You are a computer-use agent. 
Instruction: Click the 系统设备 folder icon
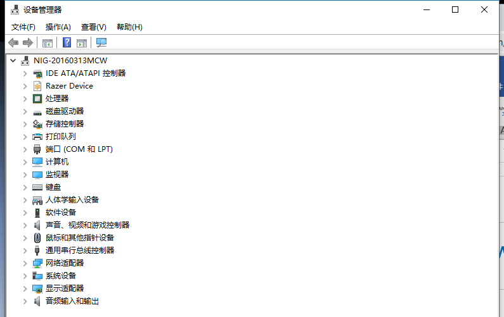click(37, 276)
